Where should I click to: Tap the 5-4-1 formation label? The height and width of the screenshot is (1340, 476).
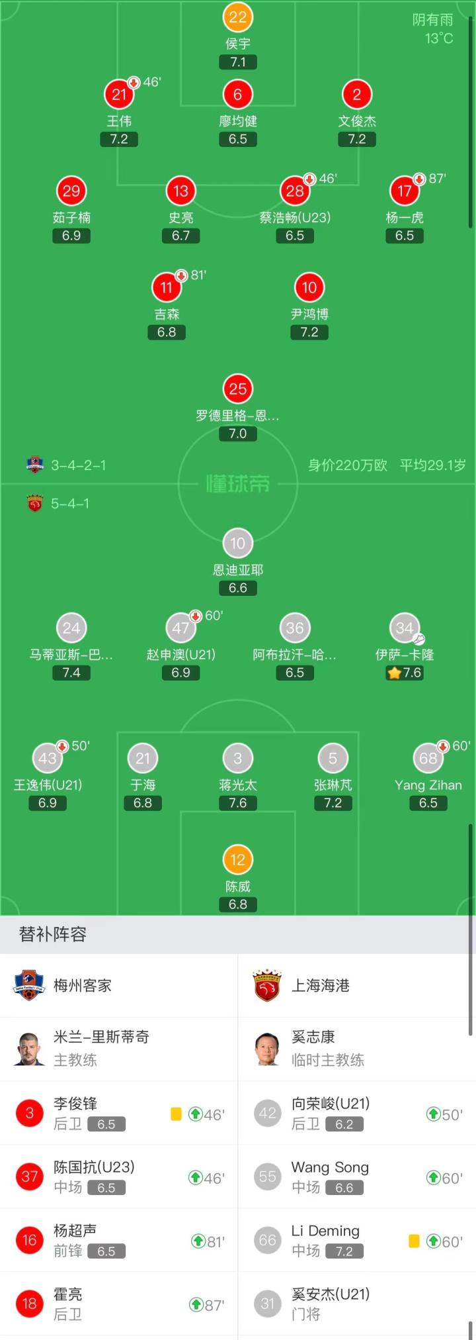click(70, 504)
